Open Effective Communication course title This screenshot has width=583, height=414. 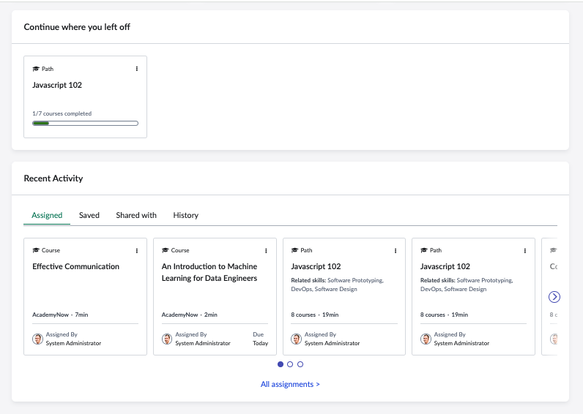pos(76,266)
